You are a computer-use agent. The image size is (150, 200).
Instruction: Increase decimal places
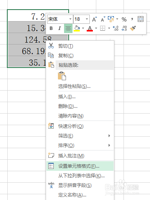coord(115,28)
